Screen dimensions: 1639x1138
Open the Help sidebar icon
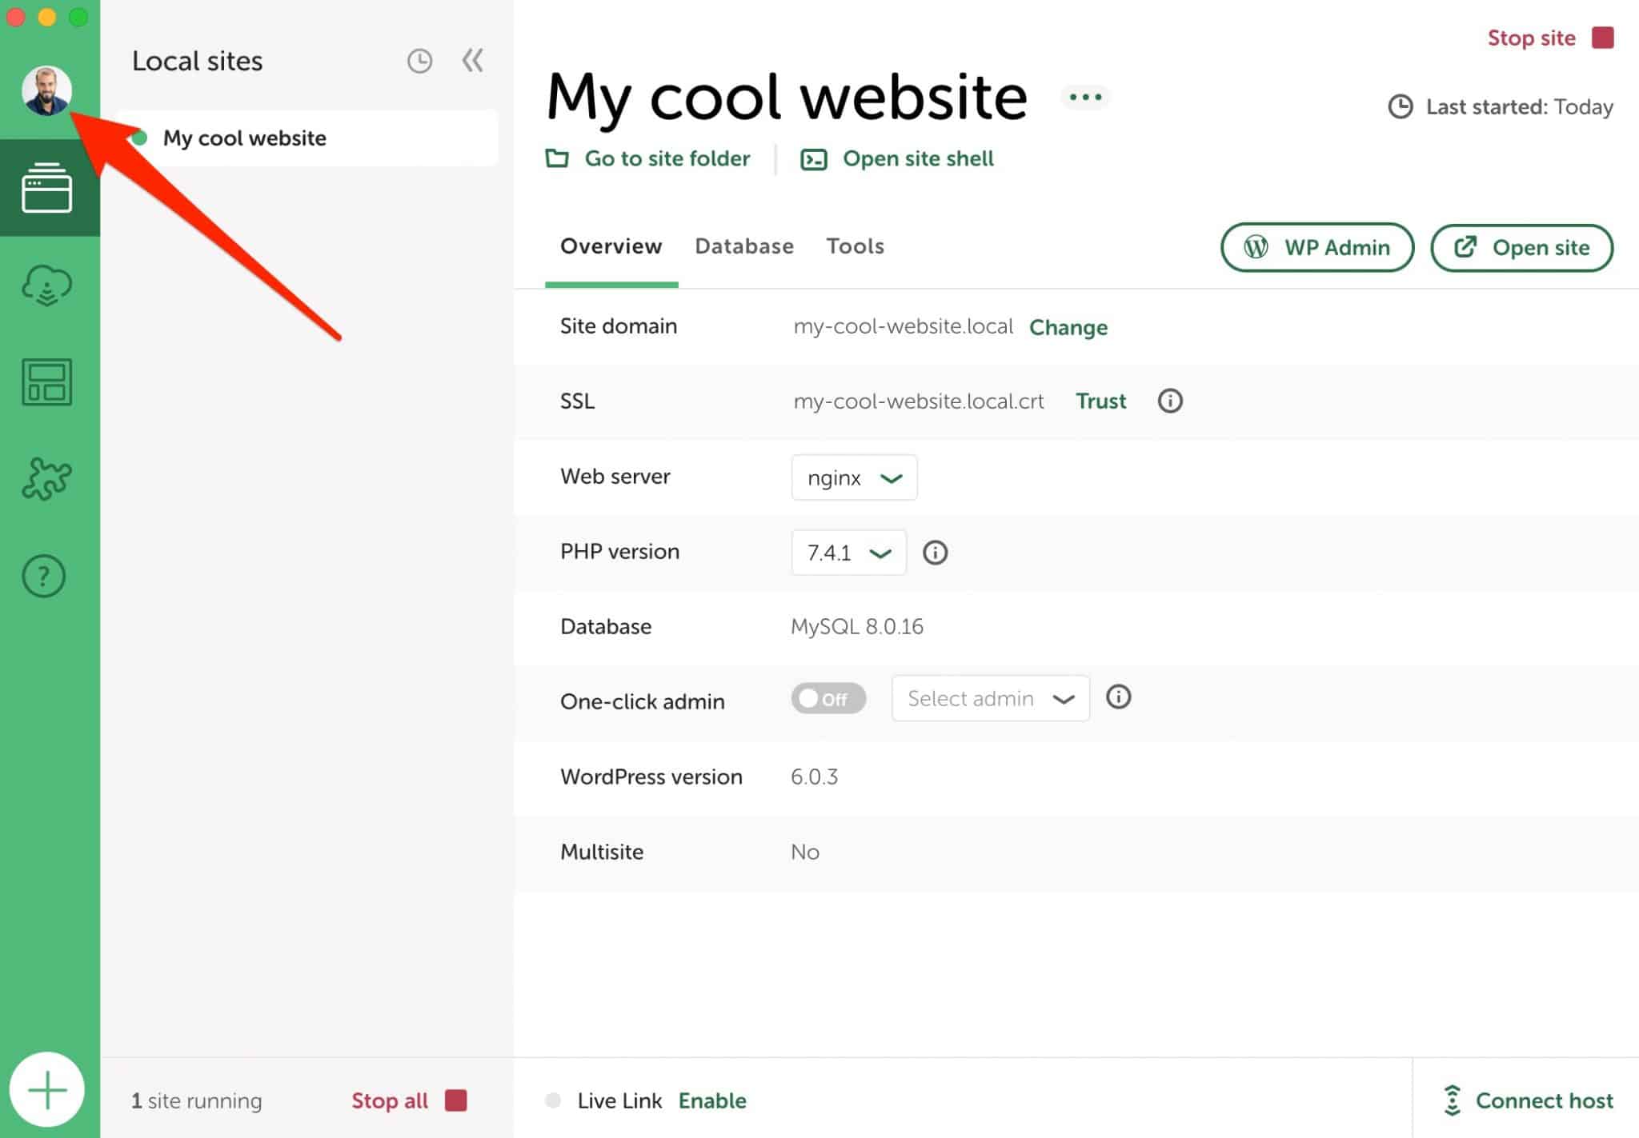pyautogui.click(x=44, y=575)
